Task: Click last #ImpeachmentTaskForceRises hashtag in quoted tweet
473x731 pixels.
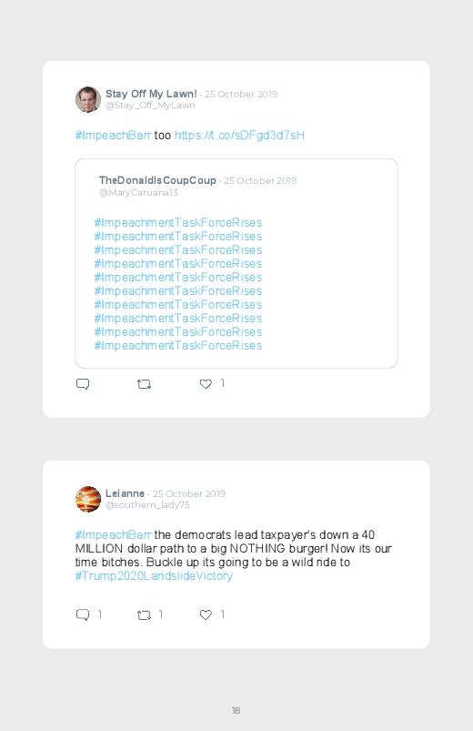Action: tap(178, 345)
